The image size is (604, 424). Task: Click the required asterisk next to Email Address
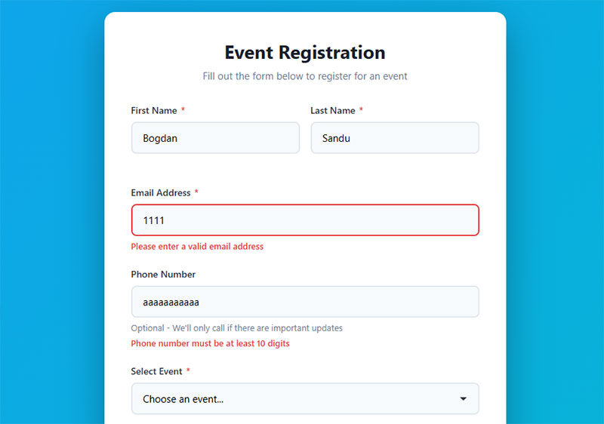click(196, 193)
